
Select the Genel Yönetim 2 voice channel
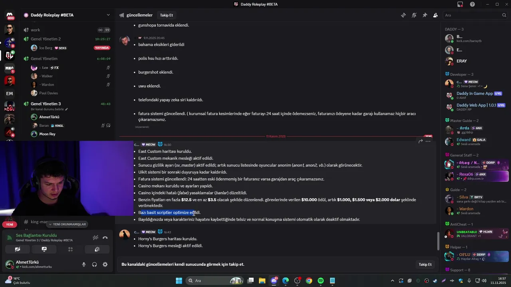(46, 39)
